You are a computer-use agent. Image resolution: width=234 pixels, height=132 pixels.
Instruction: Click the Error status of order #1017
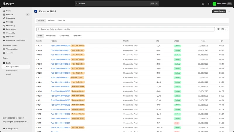point(177,123)
